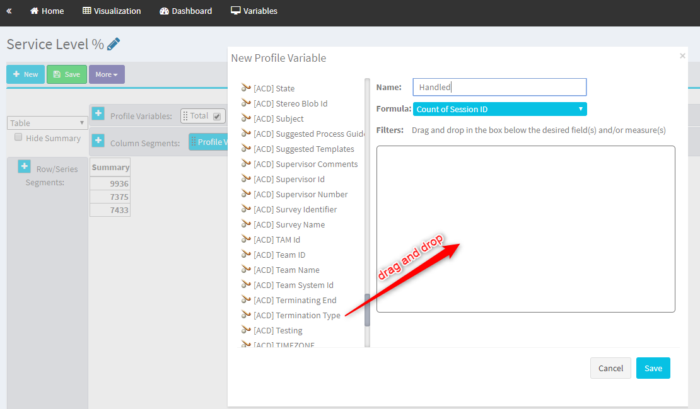
Task: Toggle the Hide Summary checkbox
Action: pos(18,137)
